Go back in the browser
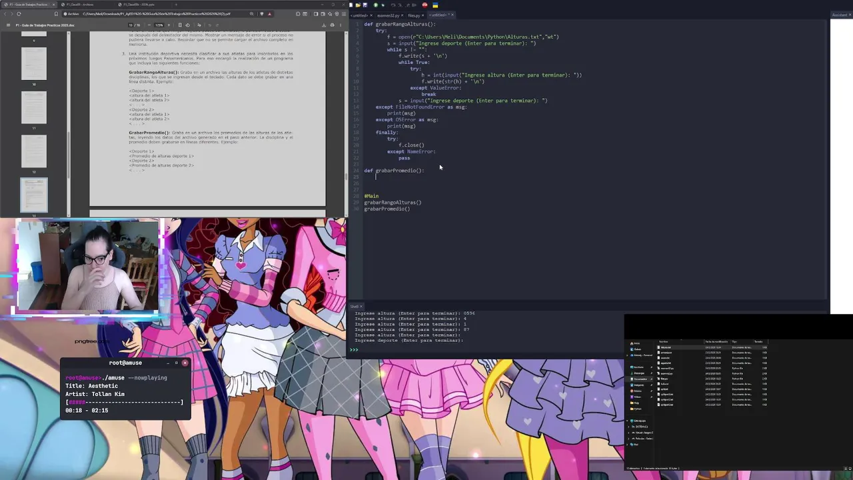This screenshot has width=853, height=480. pyautogui.click(x=5, y=14)
